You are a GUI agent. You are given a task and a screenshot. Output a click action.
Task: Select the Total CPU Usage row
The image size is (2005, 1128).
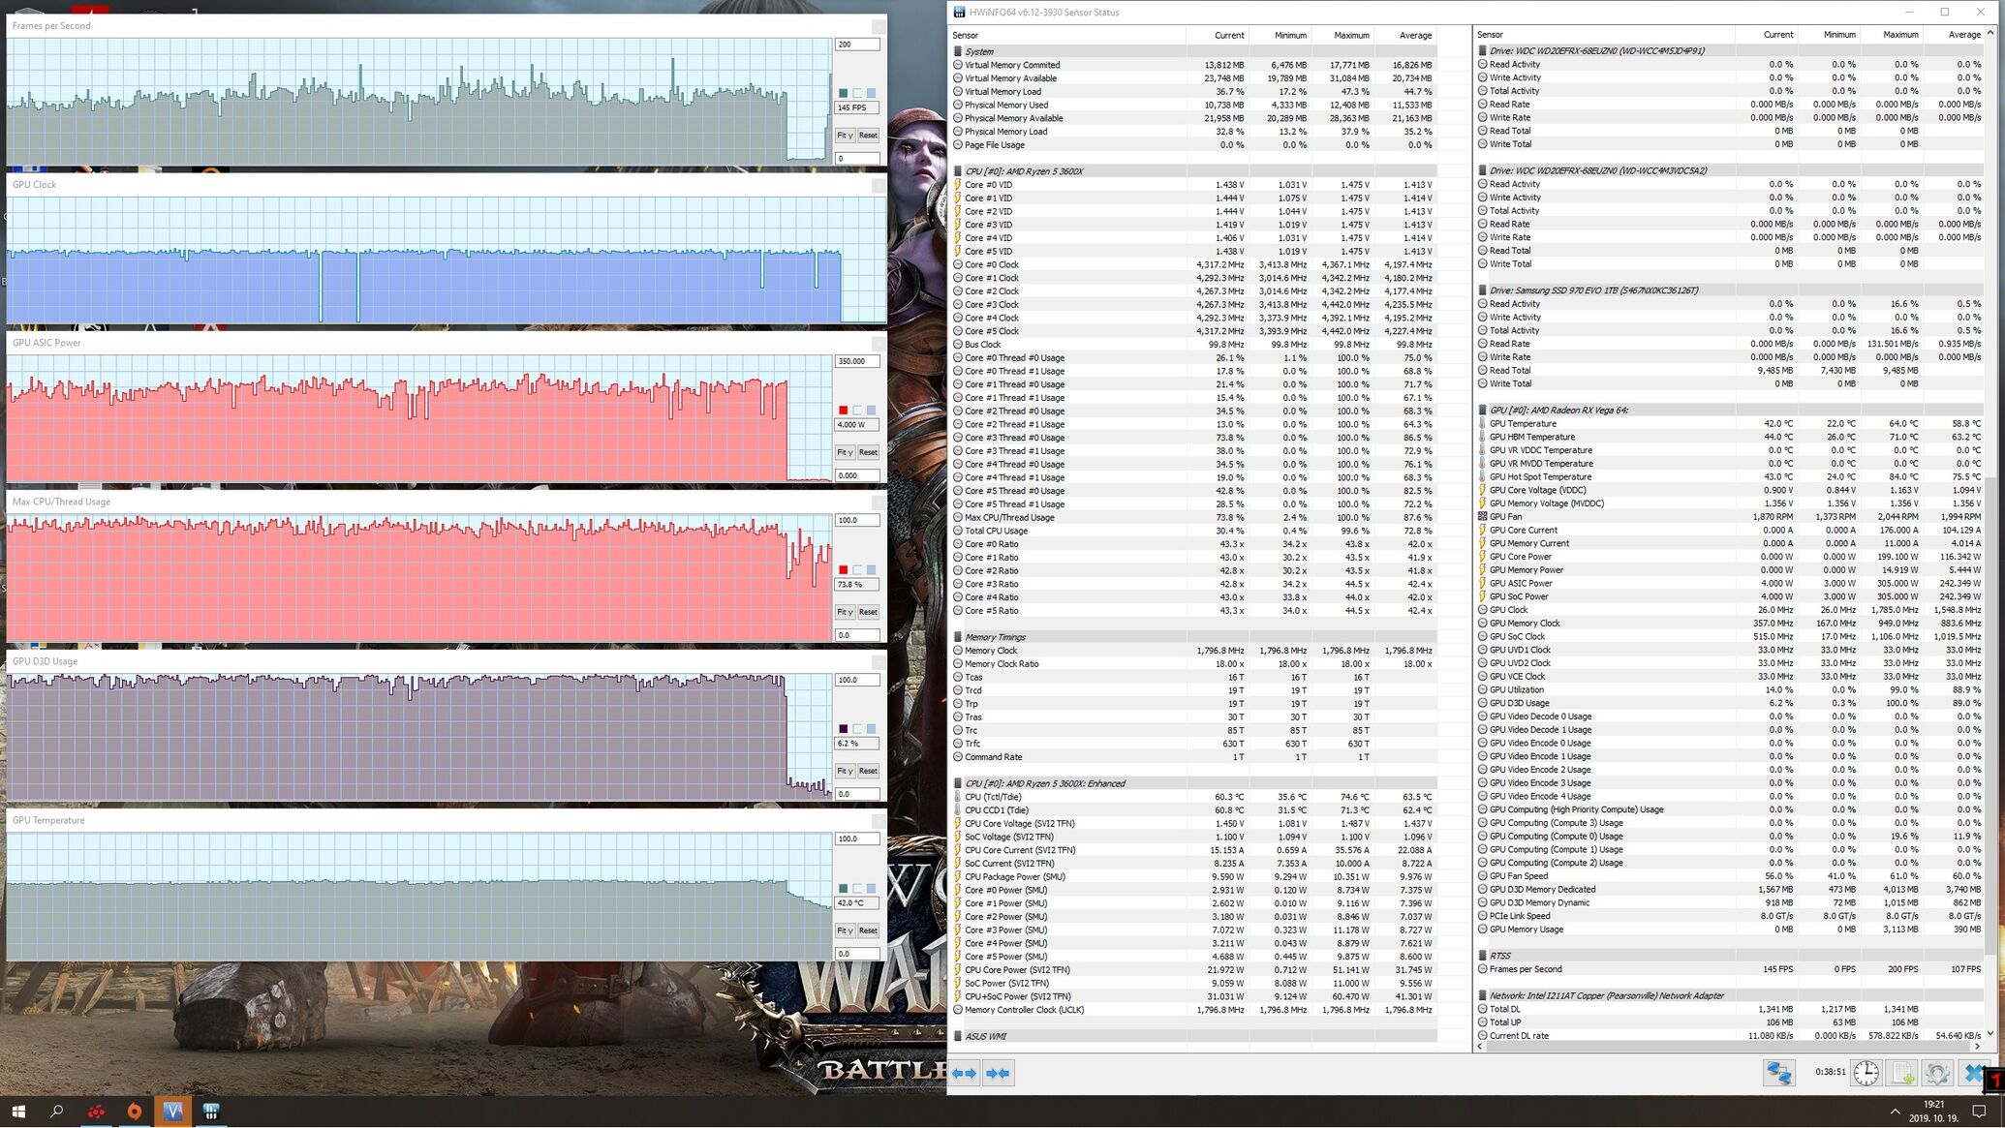pyautogui.click(x=1193, y=531)
